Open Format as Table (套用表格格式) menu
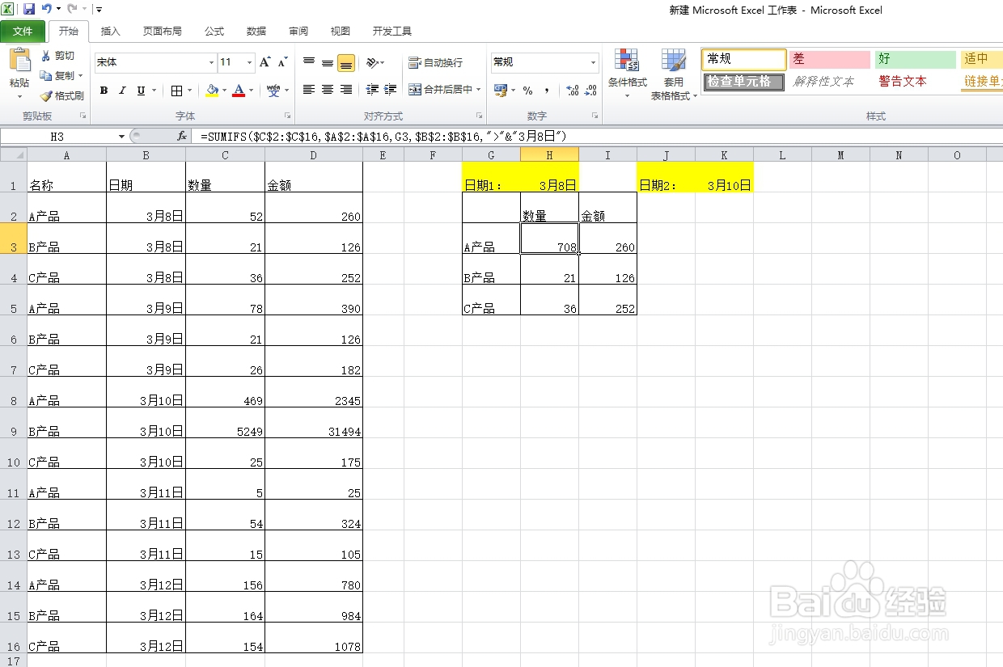This screenshot has width=1003, height=667. pyautogui.click(x=673, y=74)
